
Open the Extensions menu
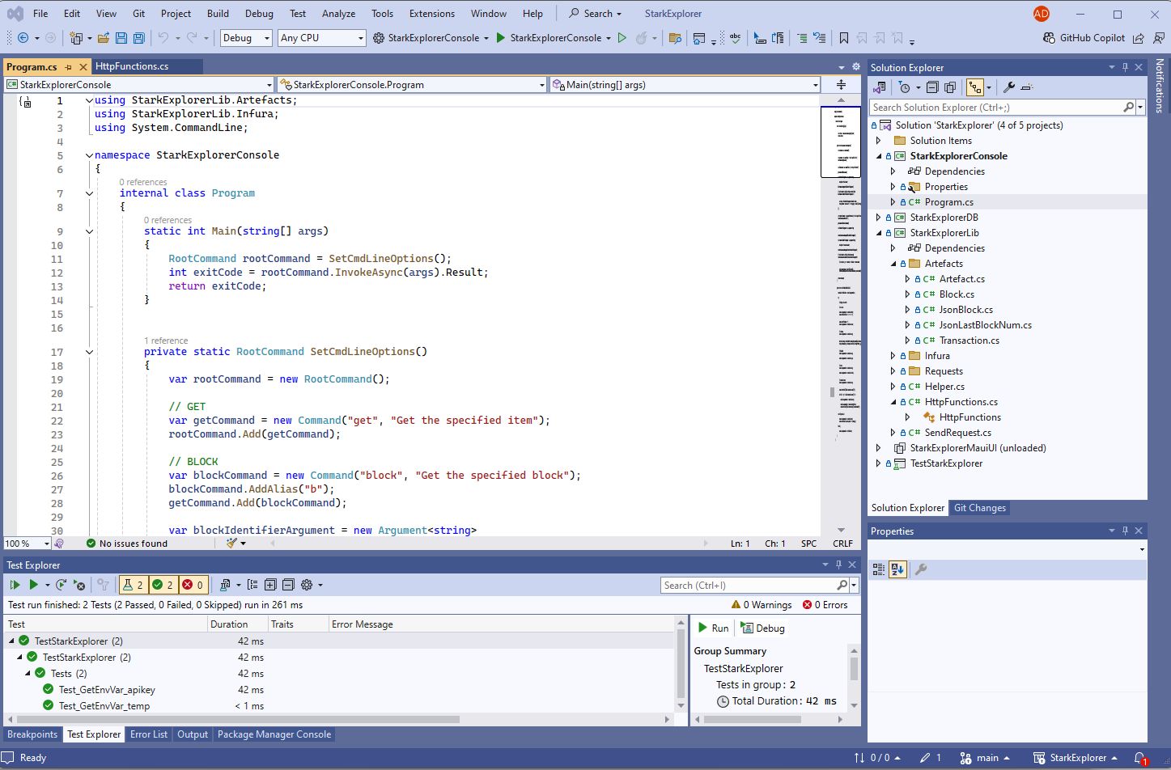tap(432, 14)
